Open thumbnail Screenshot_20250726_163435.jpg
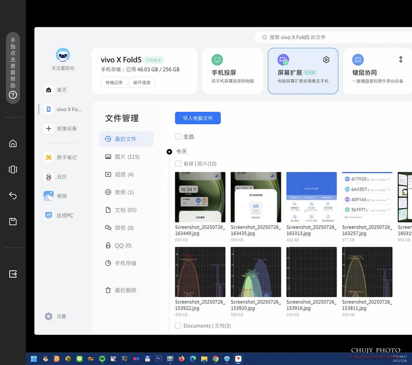 pyautogui.click(x=256, y=197)
